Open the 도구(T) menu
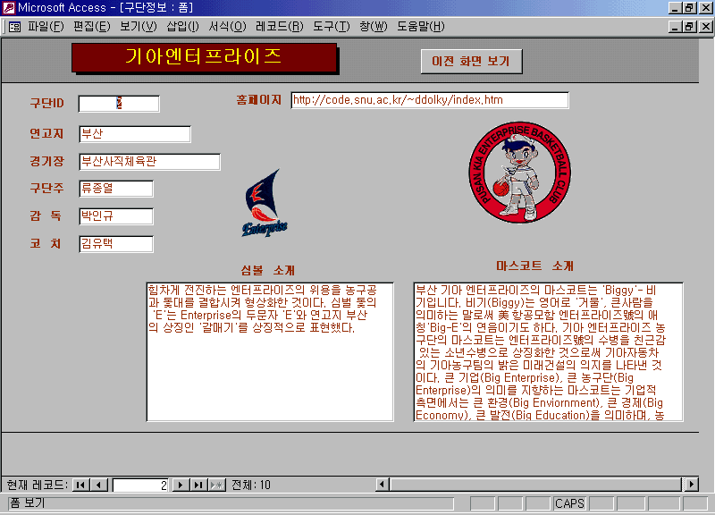 [x=331, y=27]
